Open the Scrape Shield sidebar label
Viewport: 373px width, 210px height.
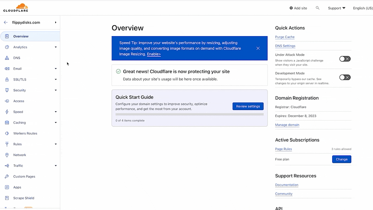(24, 198)
